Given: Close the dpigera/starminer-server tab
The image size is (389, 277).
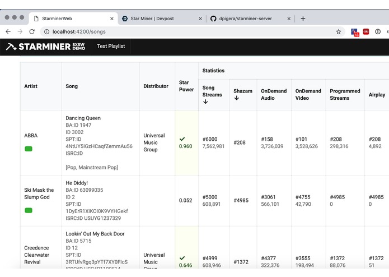Looking at the screenshot, I should (x=289, y=19).
